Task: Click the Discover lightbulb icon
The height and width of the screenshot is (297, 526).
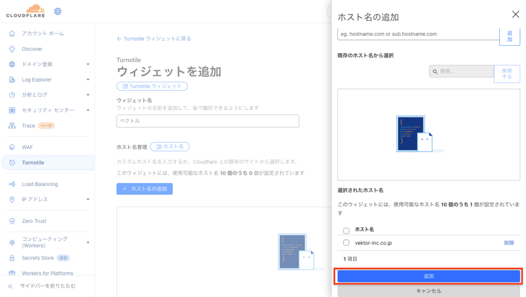Action: coord(12,49)
